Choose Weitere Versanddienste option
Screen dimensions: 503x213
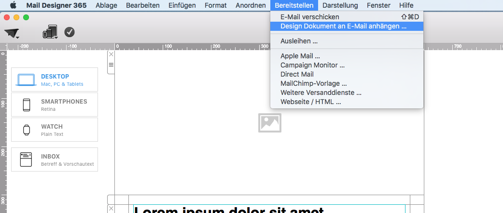[x=347, y=93]
